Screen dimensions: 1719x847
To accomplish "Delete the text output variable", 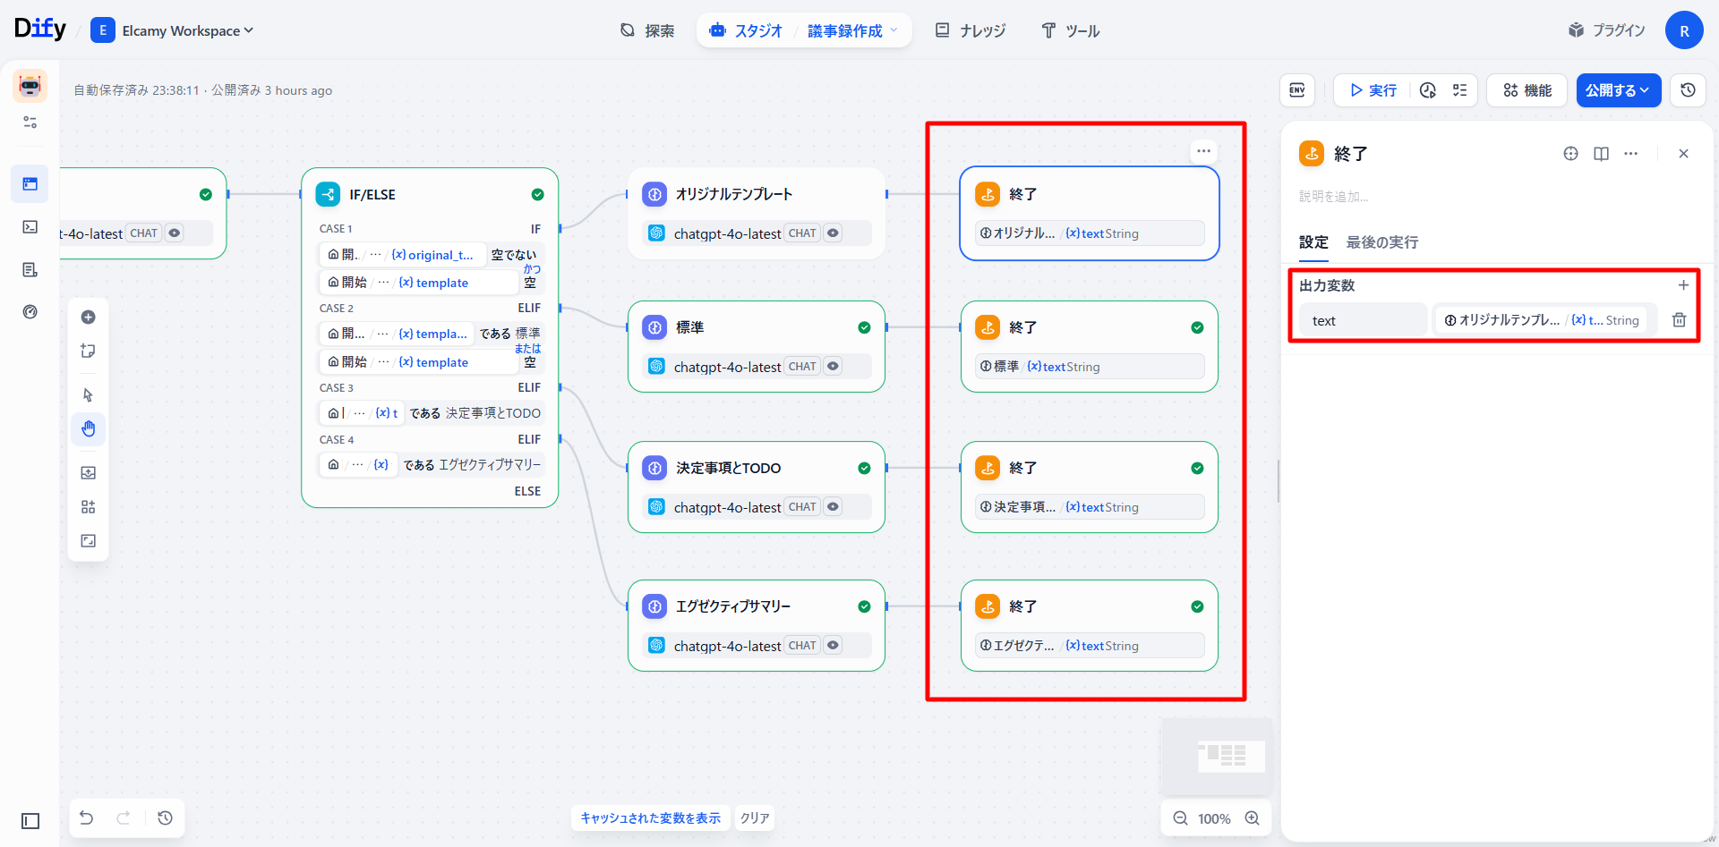I will [1679, 320].
